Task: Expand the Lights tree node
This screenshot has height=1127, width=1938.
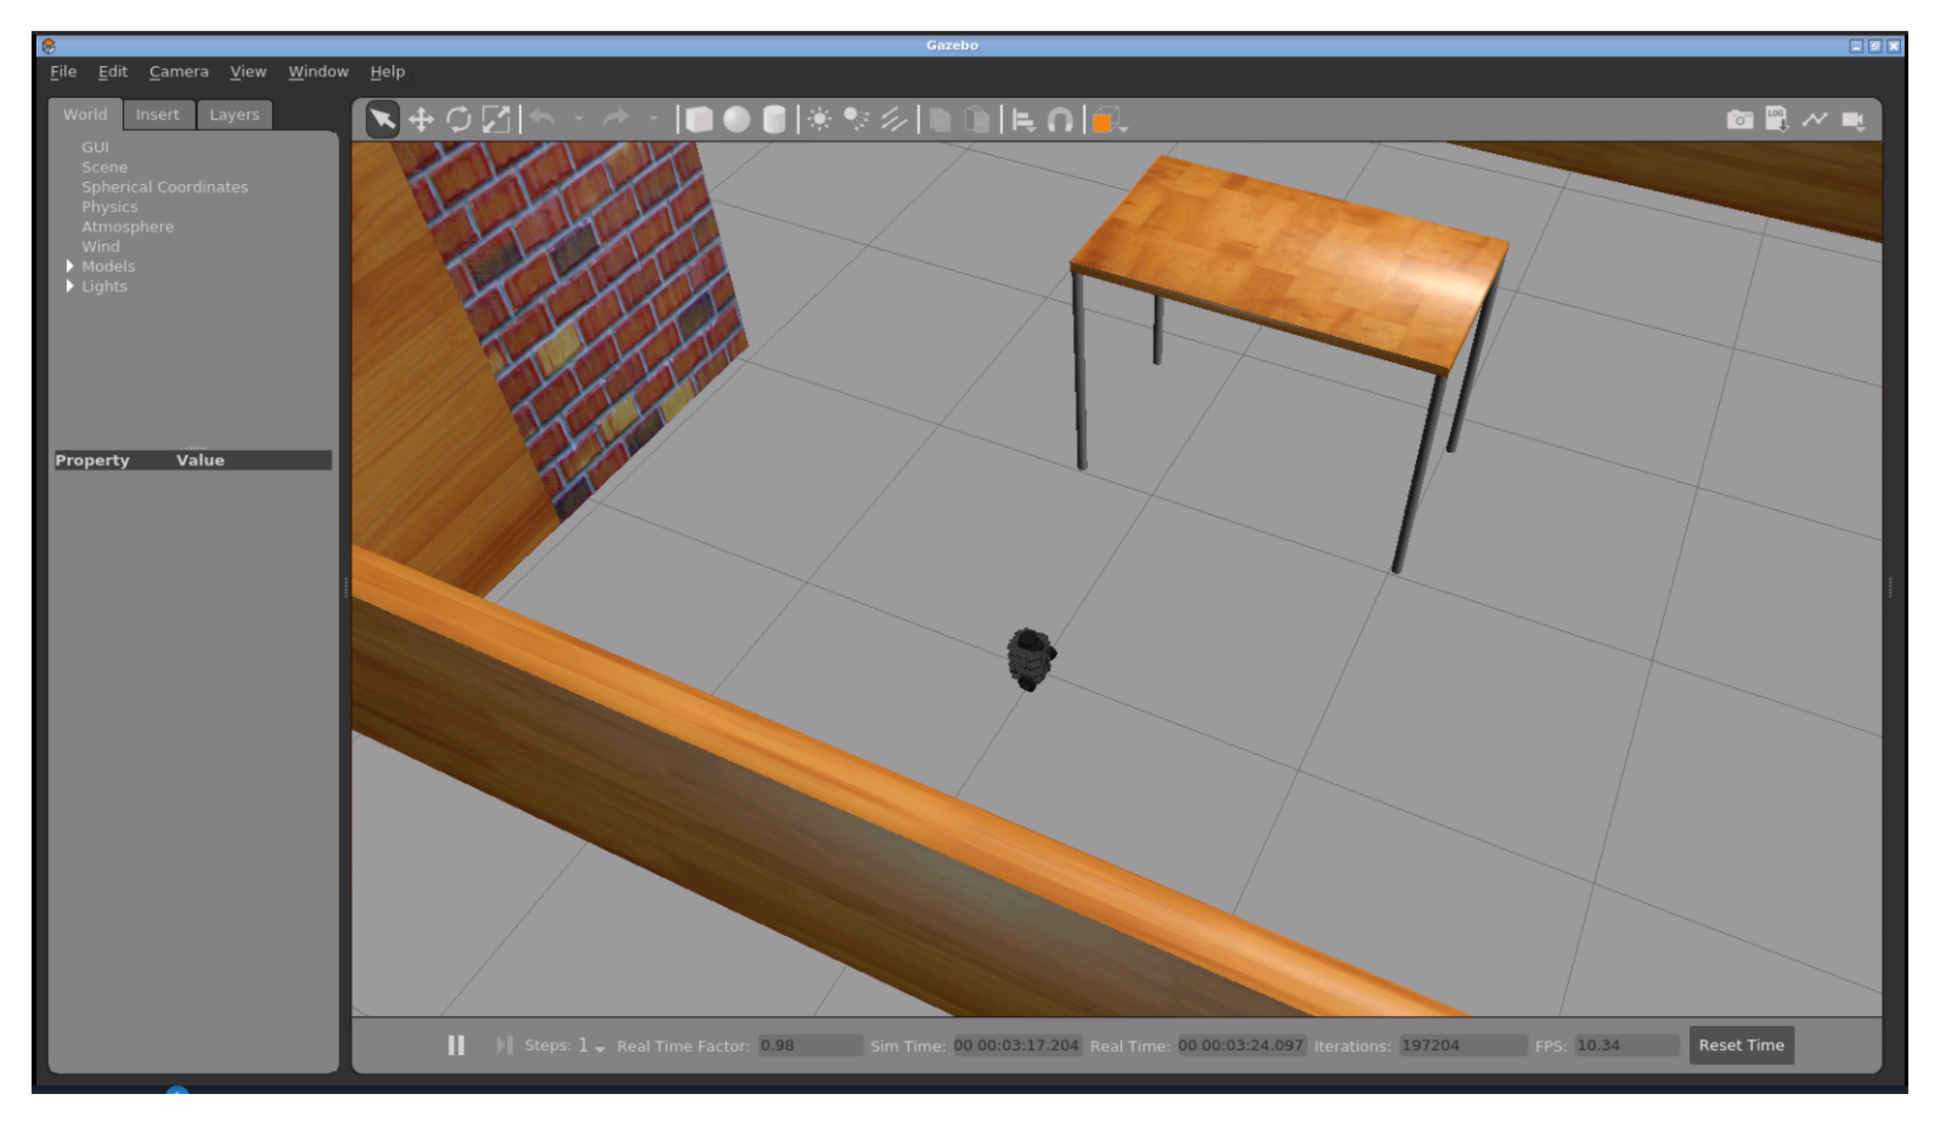Action: (x=70, y=286)
